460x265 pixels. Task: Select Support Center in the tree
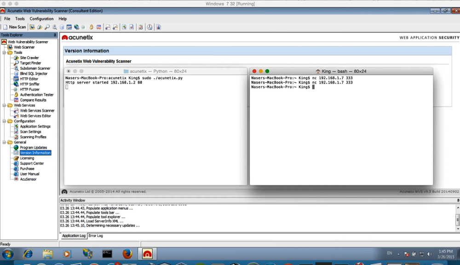click(32, 163)
